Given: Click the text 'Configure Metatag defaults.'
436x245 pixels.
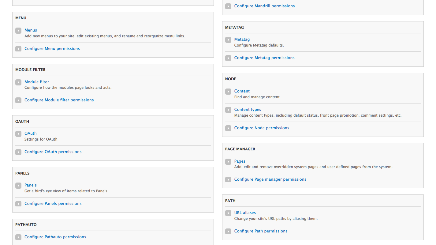Looking at the screenshot, I should click(259, 45).
